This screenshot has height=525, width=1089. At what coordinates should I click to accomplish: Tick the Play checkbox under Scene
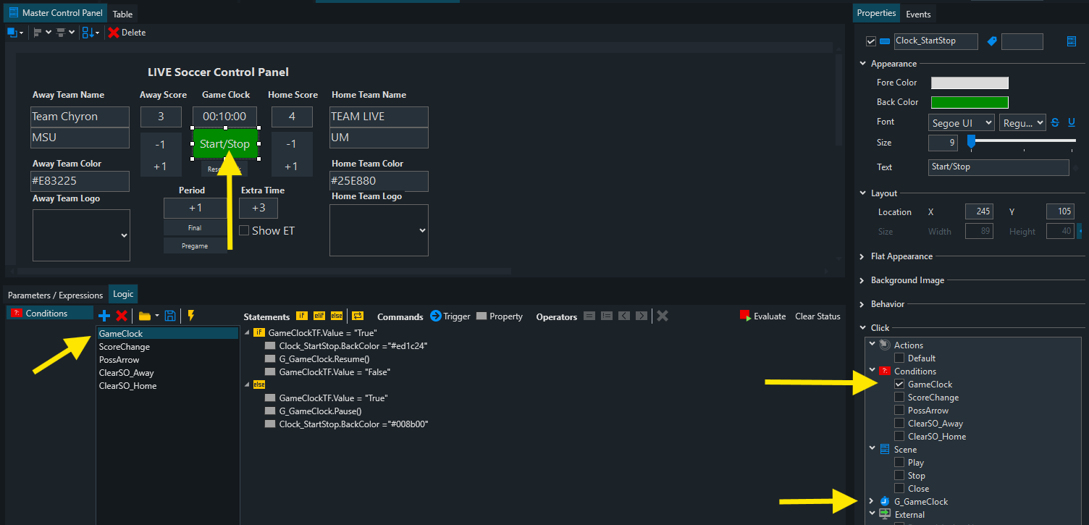point(899,463)
